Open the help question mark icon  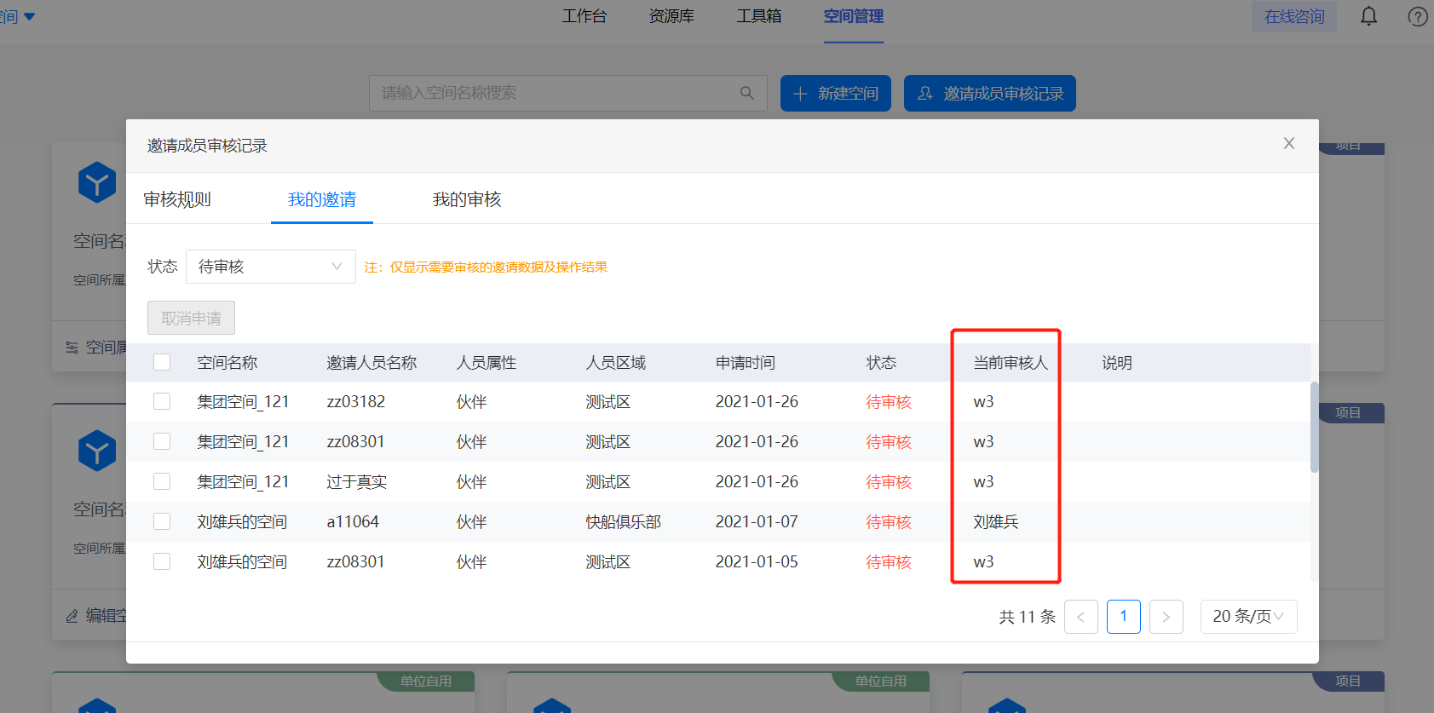pyautogui.click(x=1418, y=16)
